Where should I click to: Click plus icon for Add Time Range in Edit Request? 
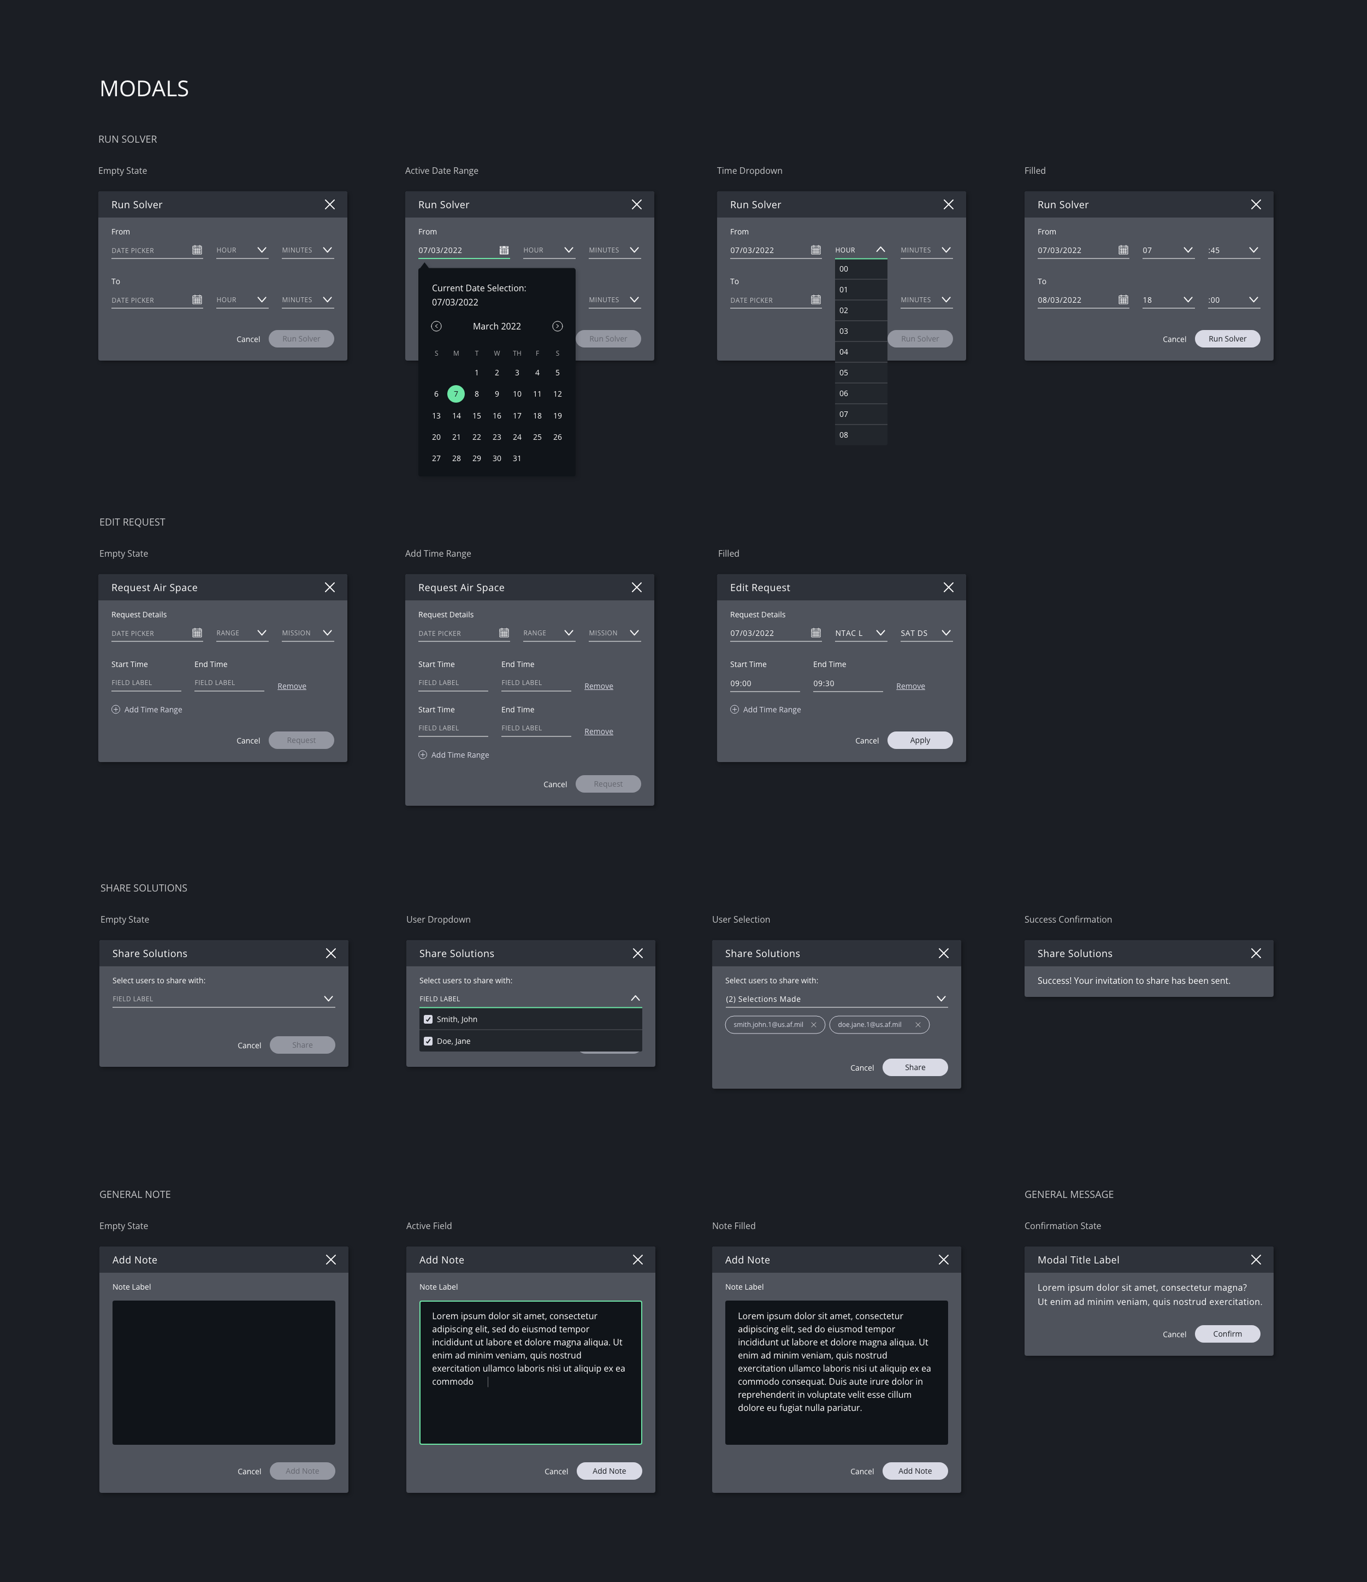click(734, 709)
